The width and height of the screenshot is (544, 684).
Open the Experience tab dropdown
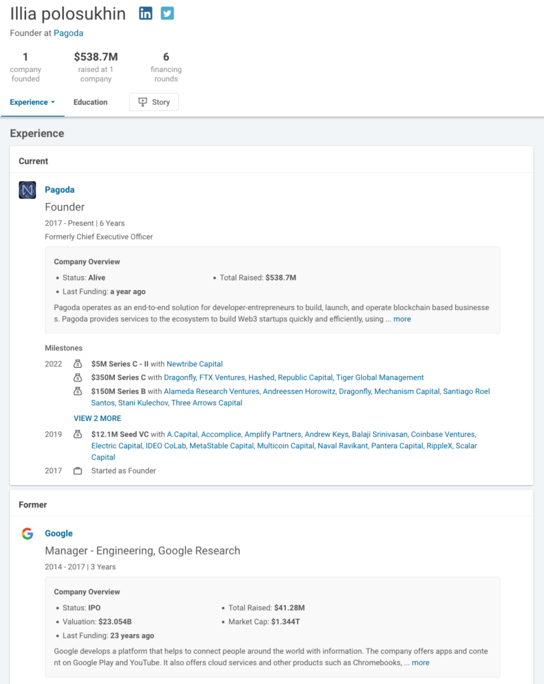(32, 102)
